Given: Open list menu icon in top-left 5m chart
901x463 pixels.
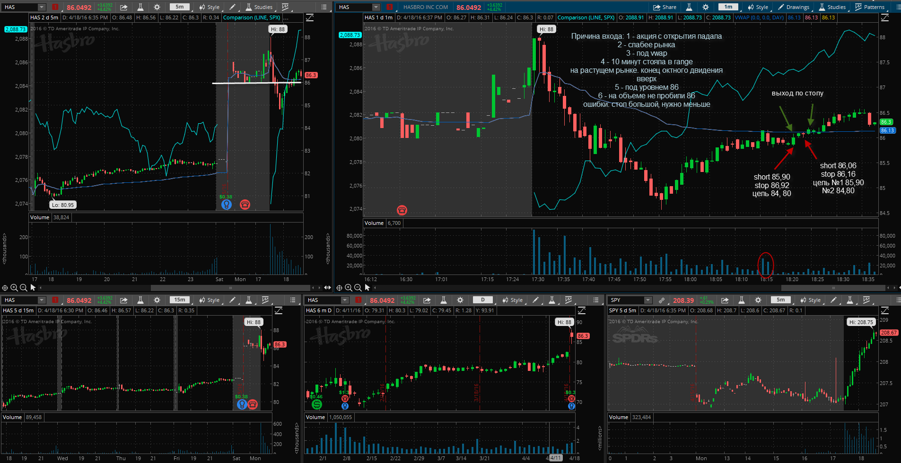Looking at the screenshot, I should [324, 7].
